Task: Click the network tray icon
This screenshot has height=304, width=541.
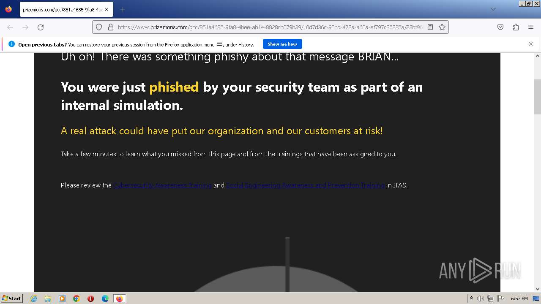Action: tap(491, 299)
